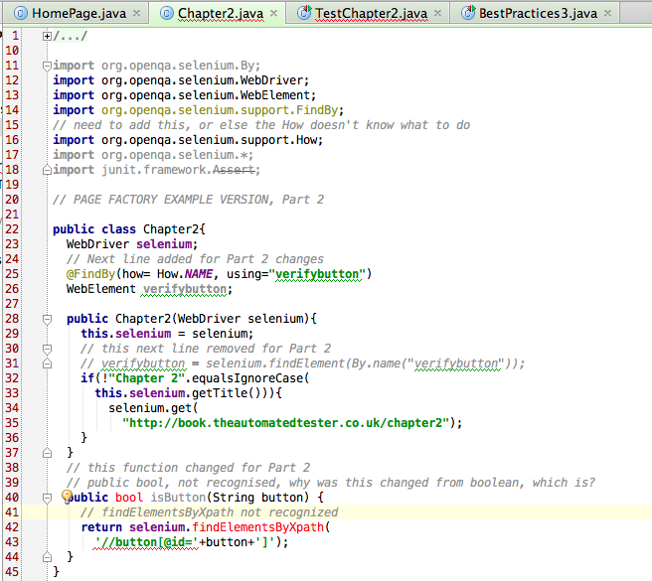Collapse the isButton method at line 40
Viewport: 652px width, 581px height.
pyautogui.click(x=47, y=498)
